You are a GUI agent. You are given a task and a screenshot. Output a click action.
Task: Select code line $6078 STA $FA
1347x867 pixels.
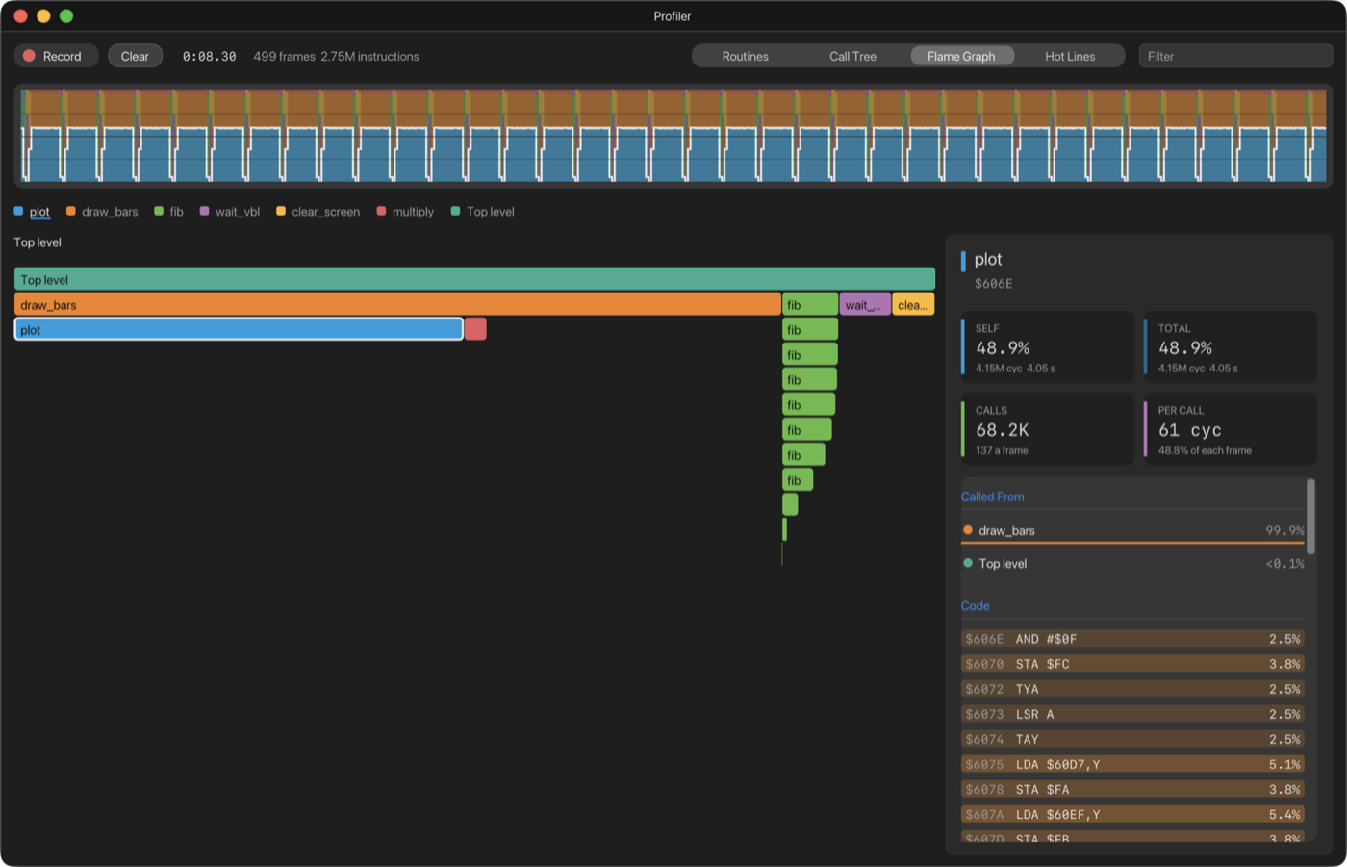pos(1133,789)
